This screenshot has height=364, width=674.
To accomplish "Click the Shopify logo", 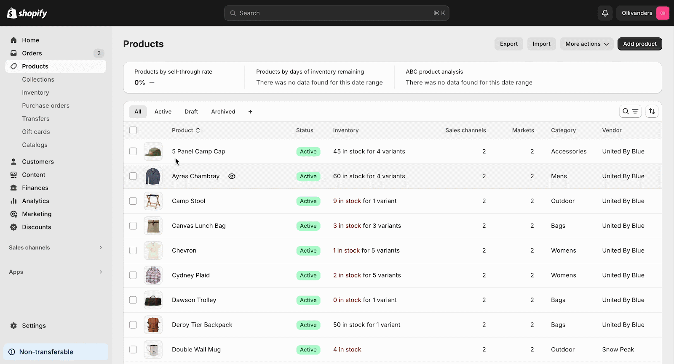I will pyautogui.click(x=27, y=13).
